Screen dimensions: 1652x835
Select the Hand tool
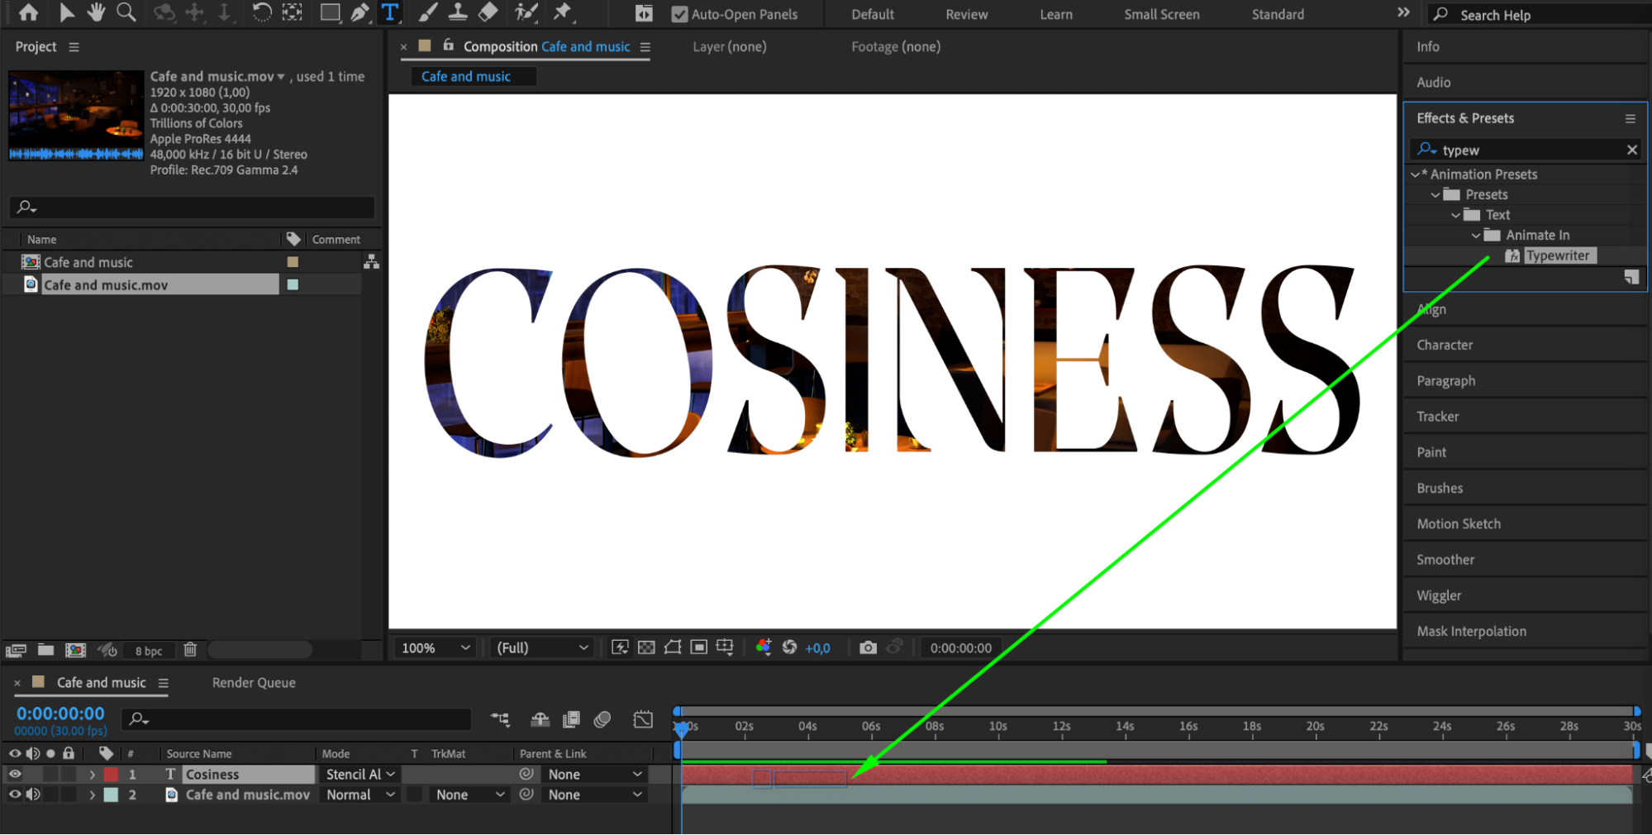coord(97,12)
